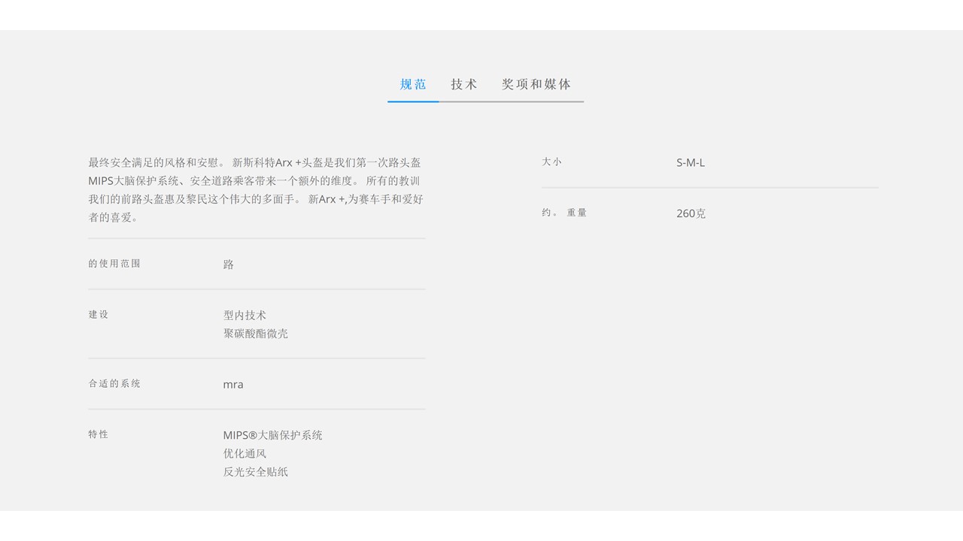Image resolution: width=963 pixels, height=541 pixels.
Task: Select the 建设 label
Action: [99, 315]
